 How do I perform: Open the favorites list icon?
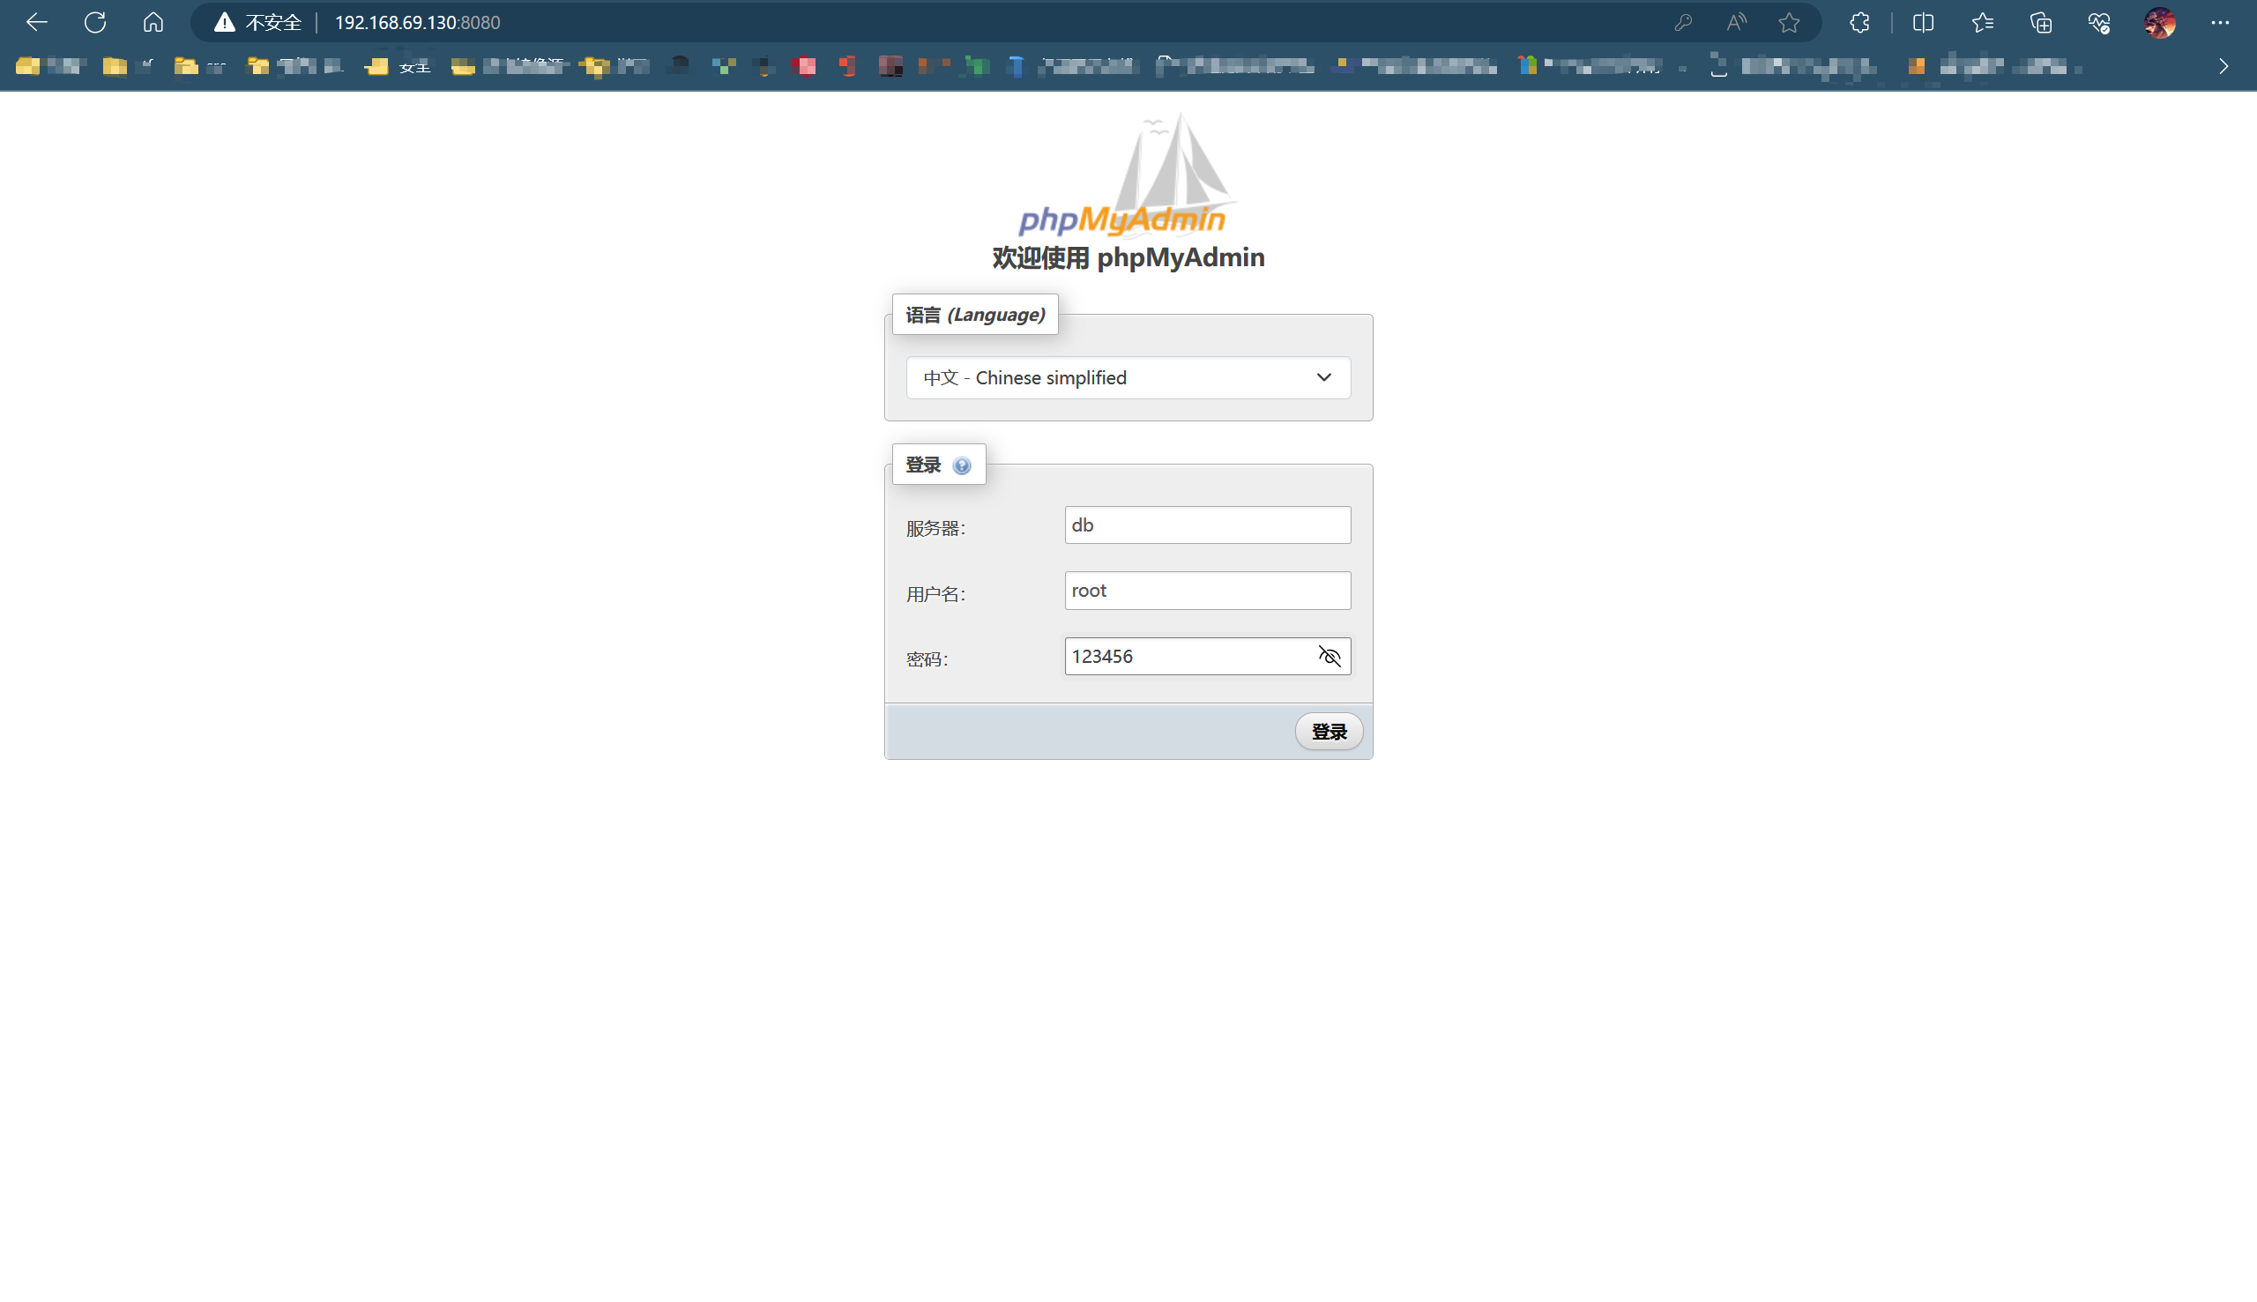1982,22
